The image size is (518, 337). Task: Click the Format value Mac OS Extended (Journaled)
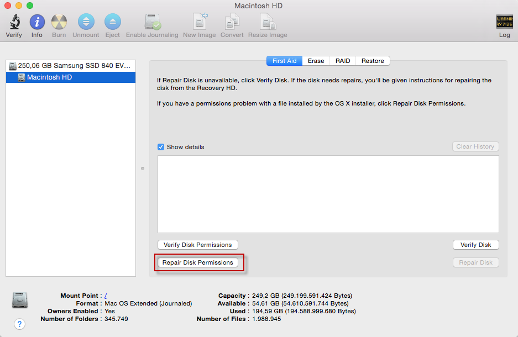point(148,303)
